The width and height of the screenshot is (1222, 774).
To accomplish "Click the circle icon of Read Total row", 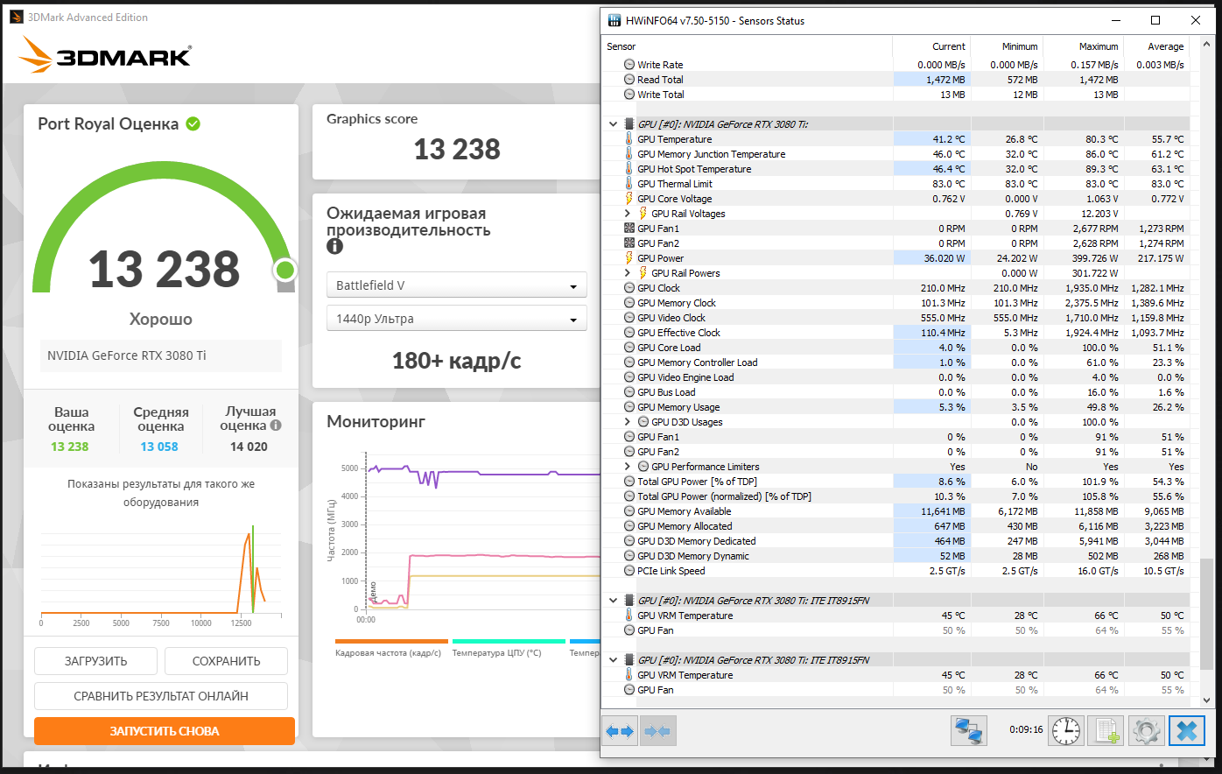I will (x=629, y=80).
